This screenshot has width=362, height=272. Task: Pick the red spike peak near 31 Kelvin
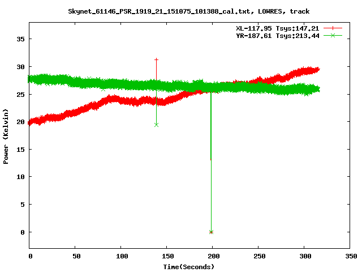[156, 59]
